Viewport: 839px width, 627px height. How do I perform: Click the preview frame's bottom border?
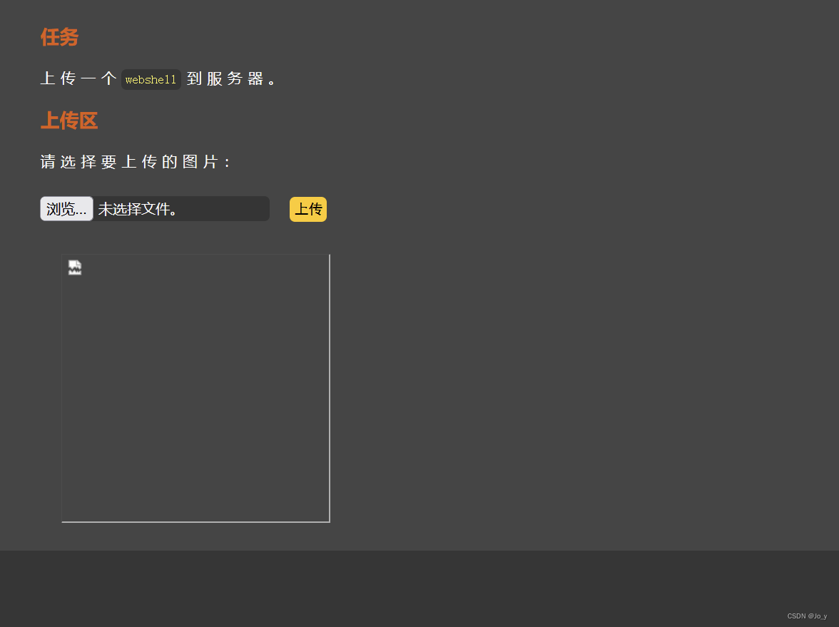pos(195,521)
